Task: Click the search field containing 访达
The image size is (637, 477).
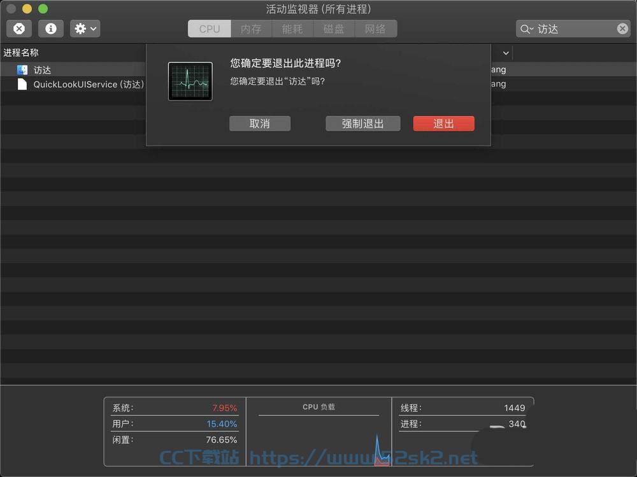Action: click(573, 29)
